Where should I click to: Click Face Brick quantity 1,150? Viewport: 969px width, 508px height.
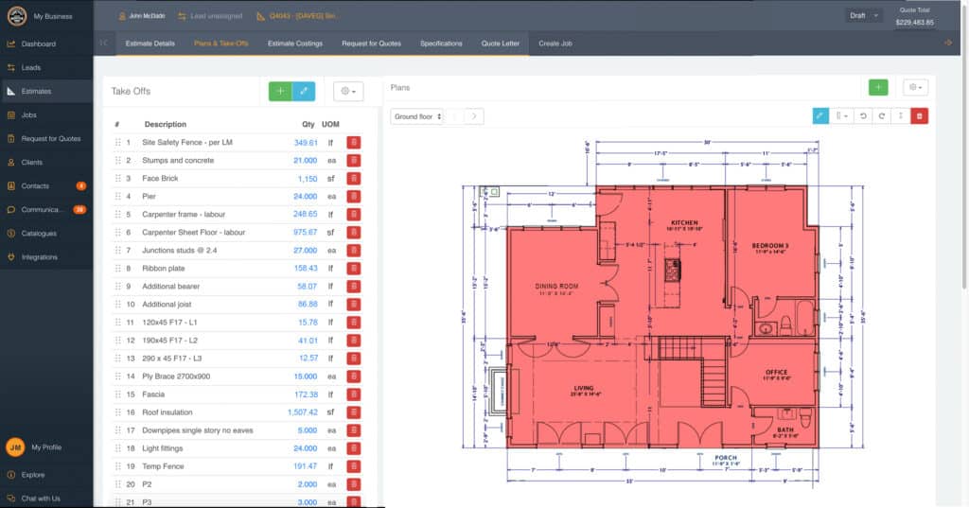click(308, 179)
